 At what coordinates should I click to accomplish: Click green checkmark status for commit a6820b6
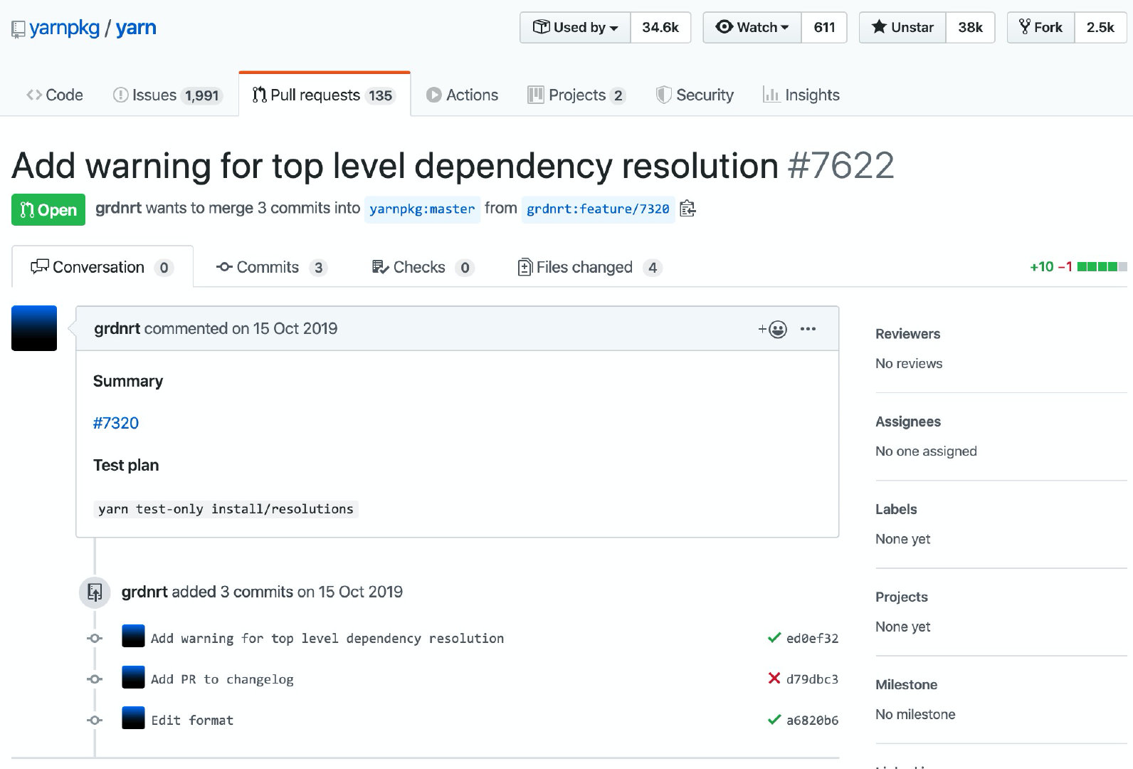click(774, 720)
